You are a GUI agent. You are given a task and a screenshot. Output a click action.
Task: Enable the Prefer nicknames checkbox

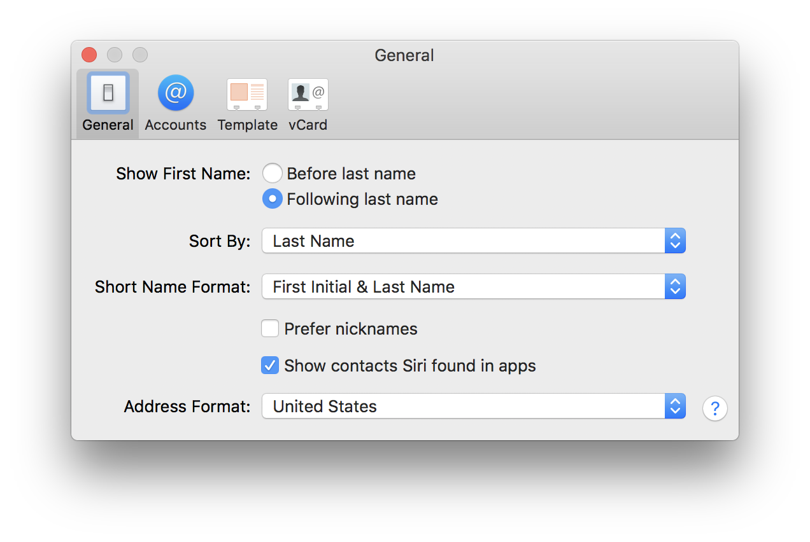pos(270,329)
